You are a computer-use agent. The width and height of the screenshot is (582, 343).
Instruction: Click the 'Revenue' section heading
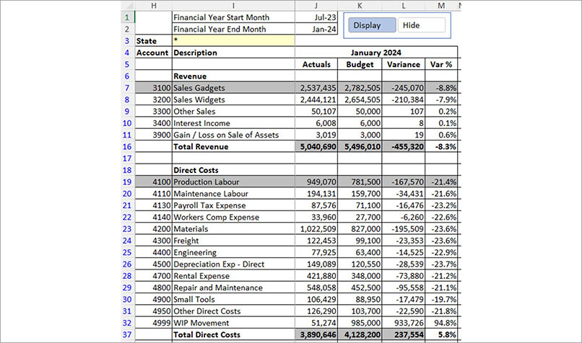click(233, 76)
